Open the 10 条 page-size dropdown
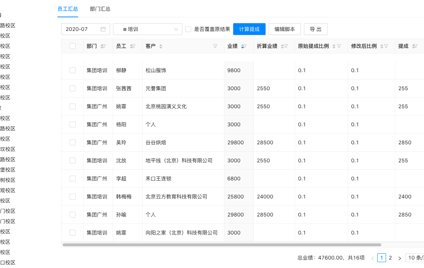 pyautogui.click(x=414, y=258)
